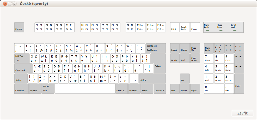The image size is (257, 120).
Task: Click the Print key
Action: click(x=175, y=27)
